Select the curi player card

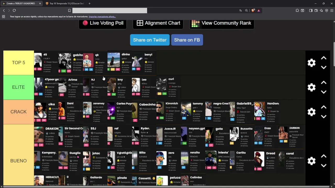(x=169, y=87)
